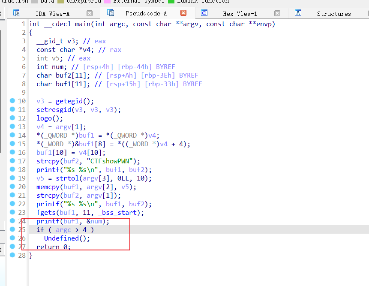Click the pink External symbol legend swatch

click(107, 1)
